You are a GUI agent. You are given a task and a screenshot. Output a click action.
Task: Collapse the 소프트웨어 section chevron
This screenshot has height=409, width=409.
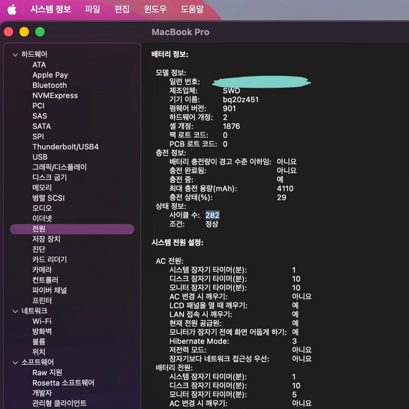(15, 363)
